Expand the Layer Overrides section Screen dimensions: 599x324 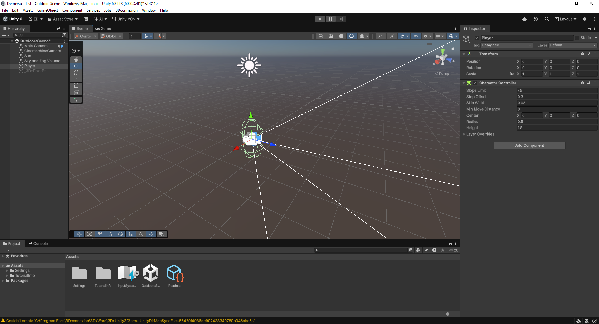click(x=464, y=134)
